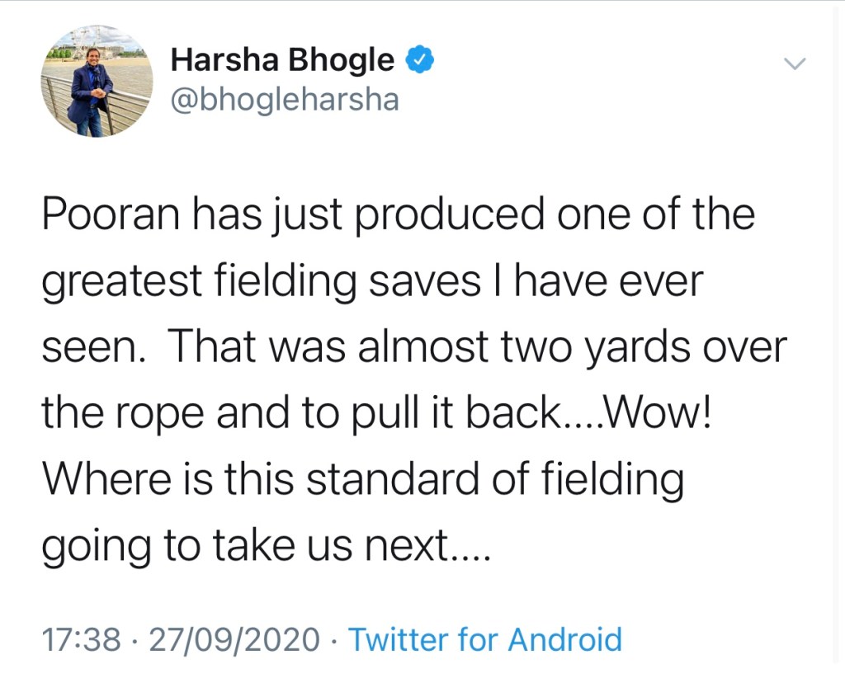Open the @bhogleharsha handle

(x=285, y=100)
